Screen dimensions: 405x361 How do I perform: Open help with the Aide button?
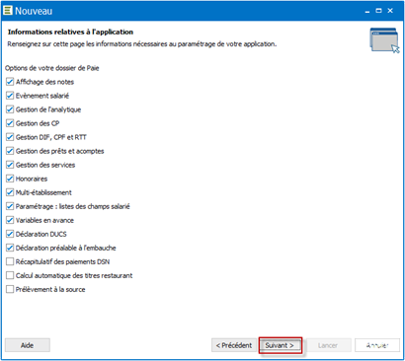coord(28,345)
